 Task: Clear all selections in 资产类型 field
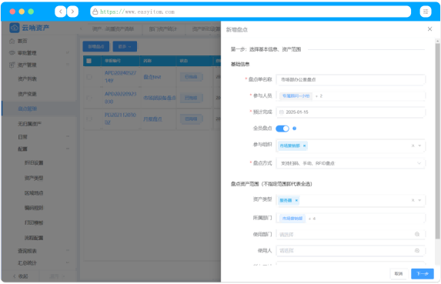413,200
